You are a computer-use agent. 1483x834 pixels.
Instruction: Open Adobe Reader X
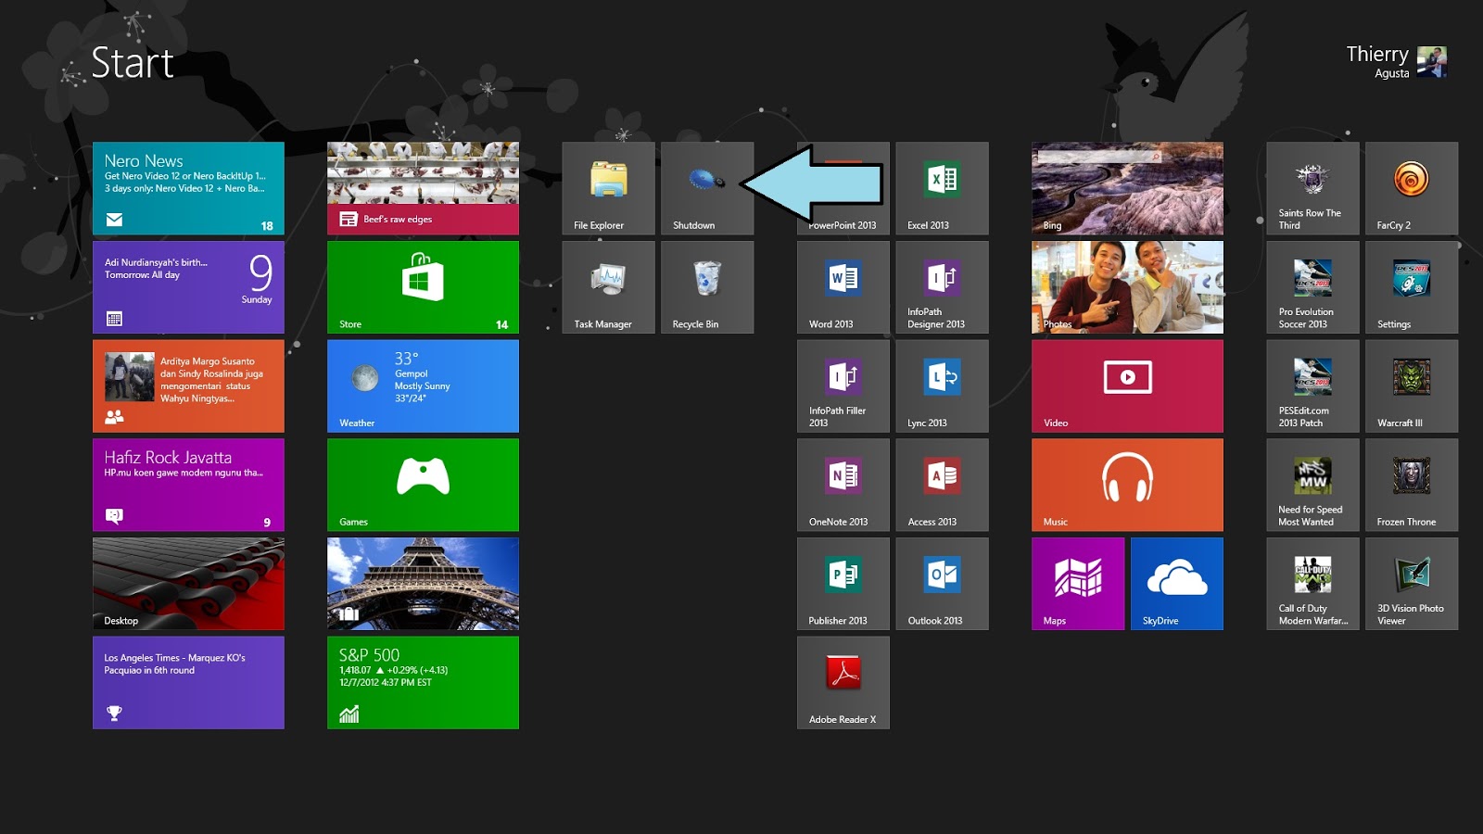tap(843, 682)
